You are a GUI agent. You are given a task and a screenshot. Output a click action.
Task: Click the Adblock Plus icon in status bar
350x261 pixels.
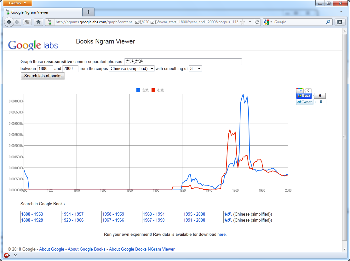(x=7, y=255)
